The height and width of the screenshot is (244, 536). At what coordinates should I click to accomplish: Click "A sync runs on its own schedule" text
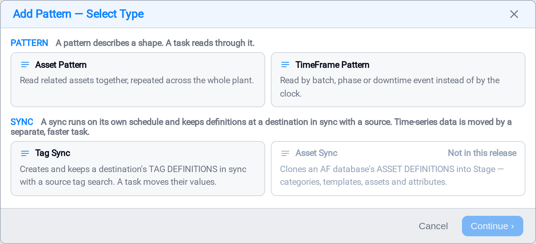[x=261, y=127]
